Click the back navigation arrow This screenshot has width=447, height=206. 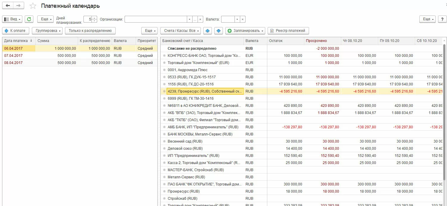8,6
